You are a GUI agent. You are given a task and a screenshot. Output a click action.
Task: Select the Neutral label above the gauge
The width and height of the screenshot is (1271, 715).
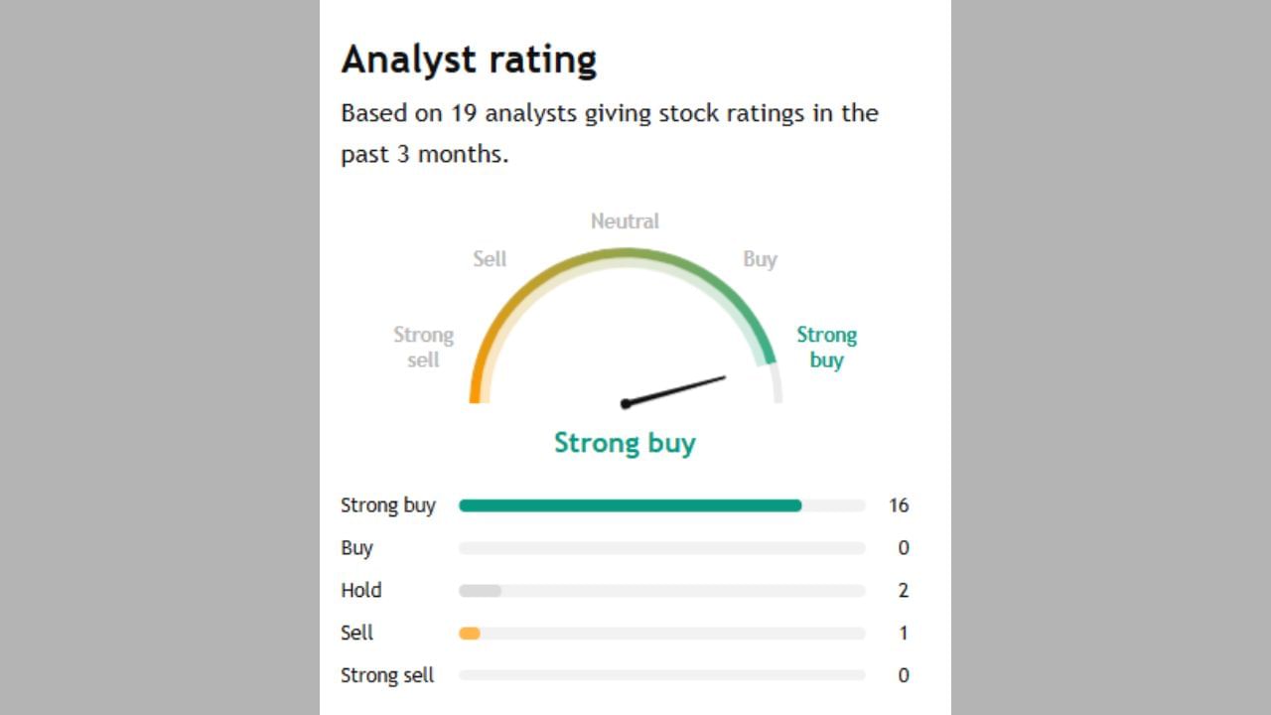[625, 221]
